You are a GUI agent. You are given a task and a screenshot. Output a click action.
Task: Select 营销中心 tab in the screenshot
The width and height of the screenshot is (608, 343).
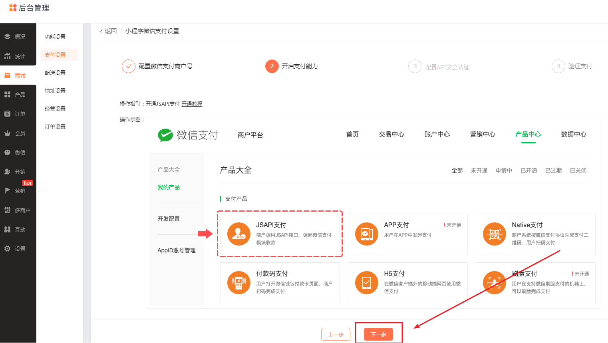[483, 135]
